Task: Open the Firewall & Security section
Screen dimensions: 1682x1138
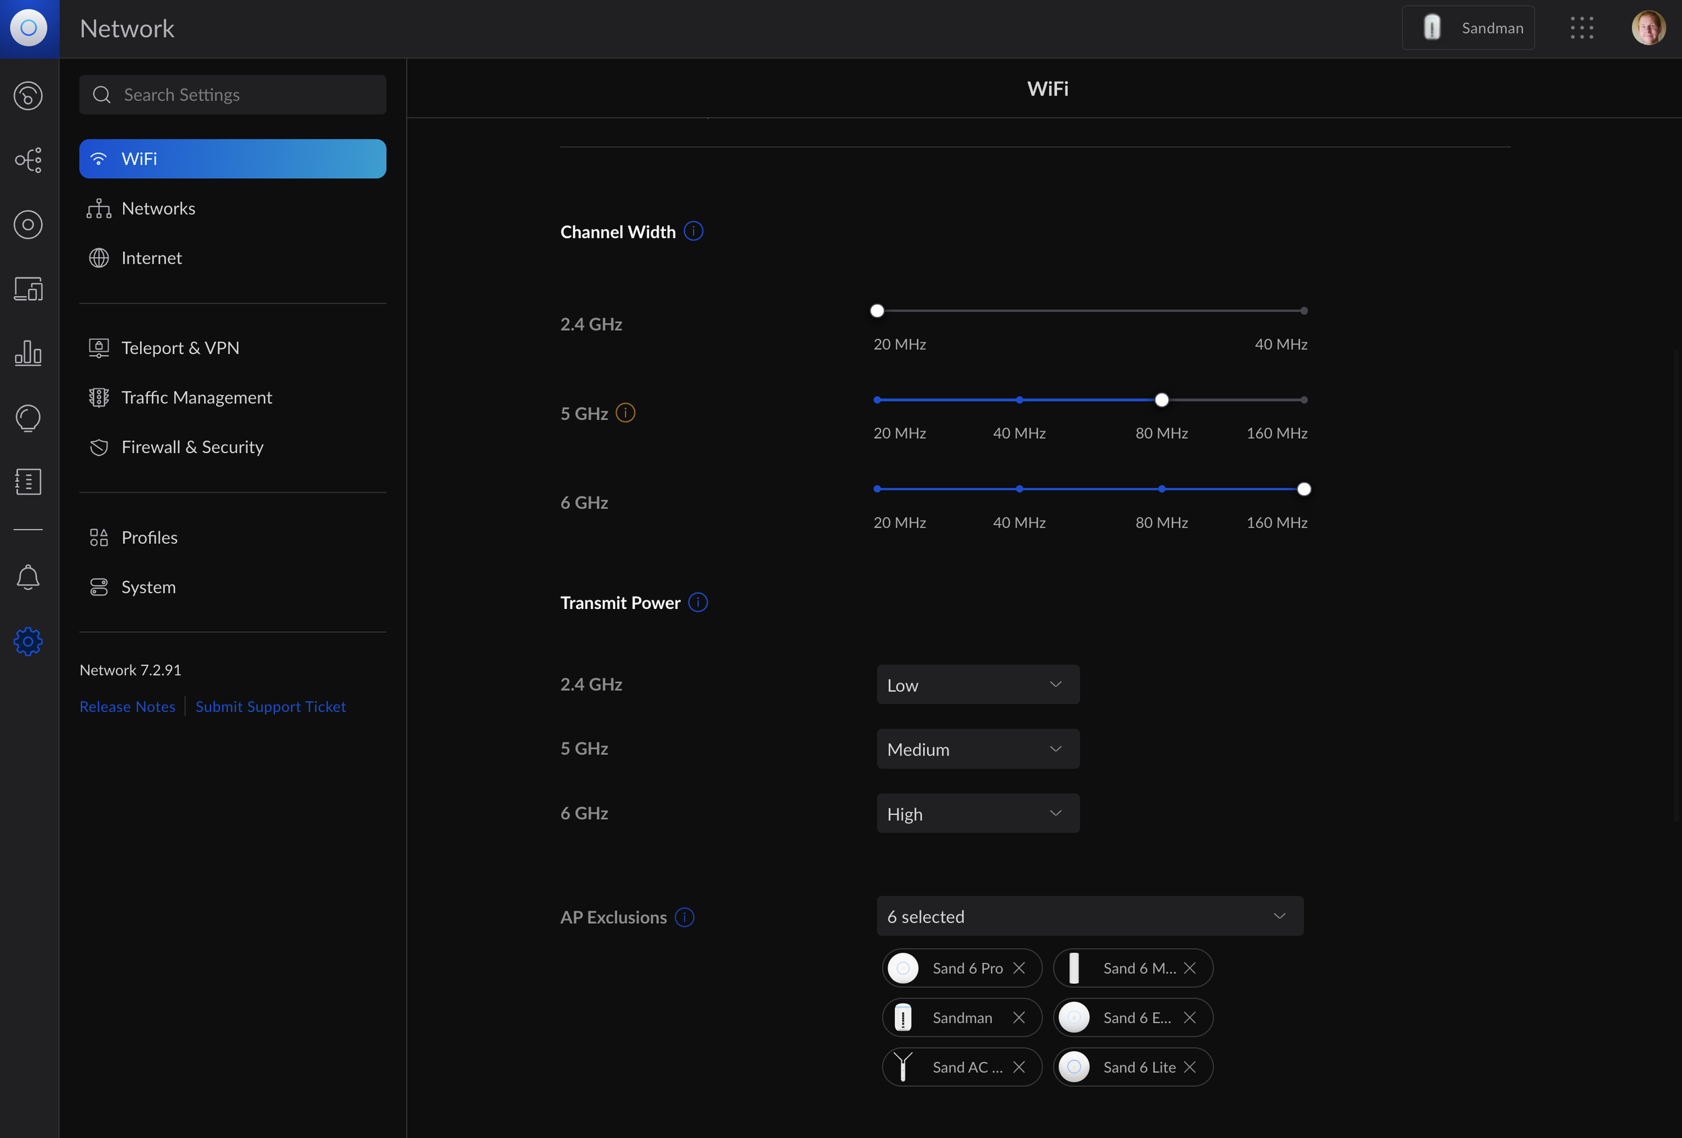Action: [x=192, y=447]
